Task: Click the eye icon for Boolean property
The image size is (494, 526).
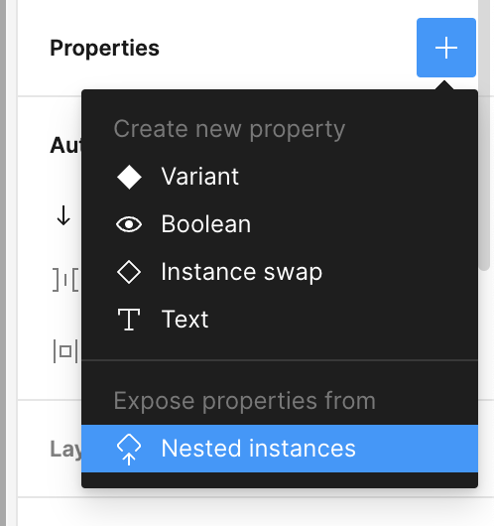Action: click(129, 224)
